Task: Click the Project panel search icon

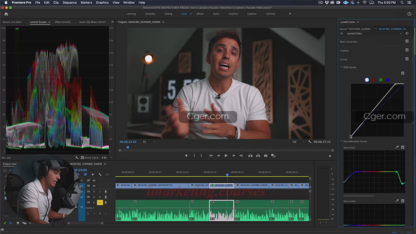Action: pos(6,176)
